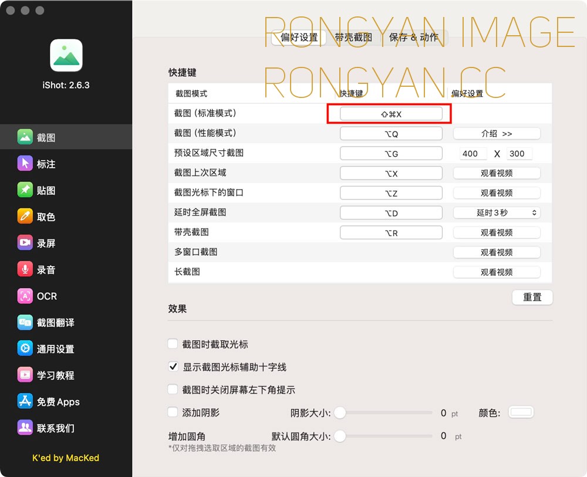The width and height of the screenshot is (587, 477).
Task: Click 观看视频 for 长截图
Action: (x=497, y=272)
